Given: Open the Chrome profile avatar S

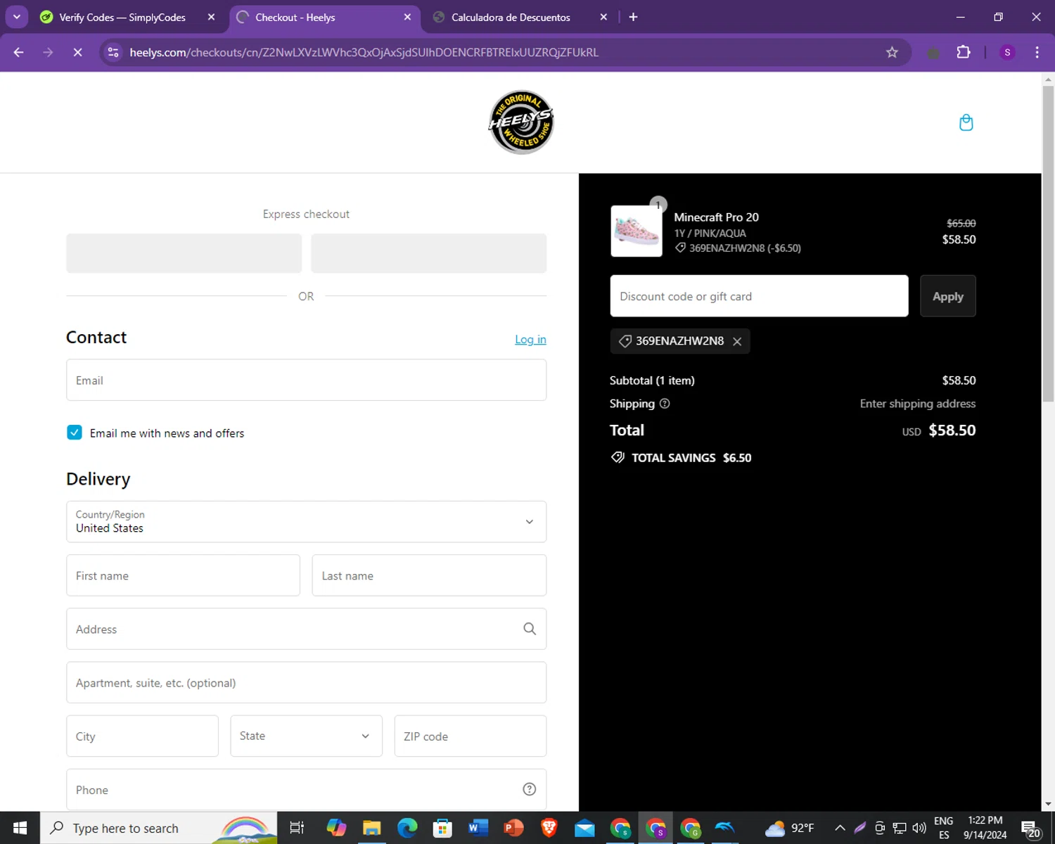Looking at the screenshot, I should pos(1007,52).
